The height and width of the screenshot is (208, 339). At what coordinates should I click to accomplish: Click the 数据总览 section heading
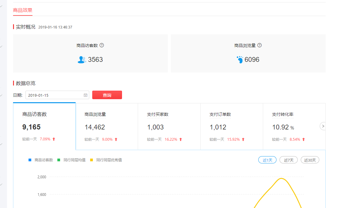[25, 83]
